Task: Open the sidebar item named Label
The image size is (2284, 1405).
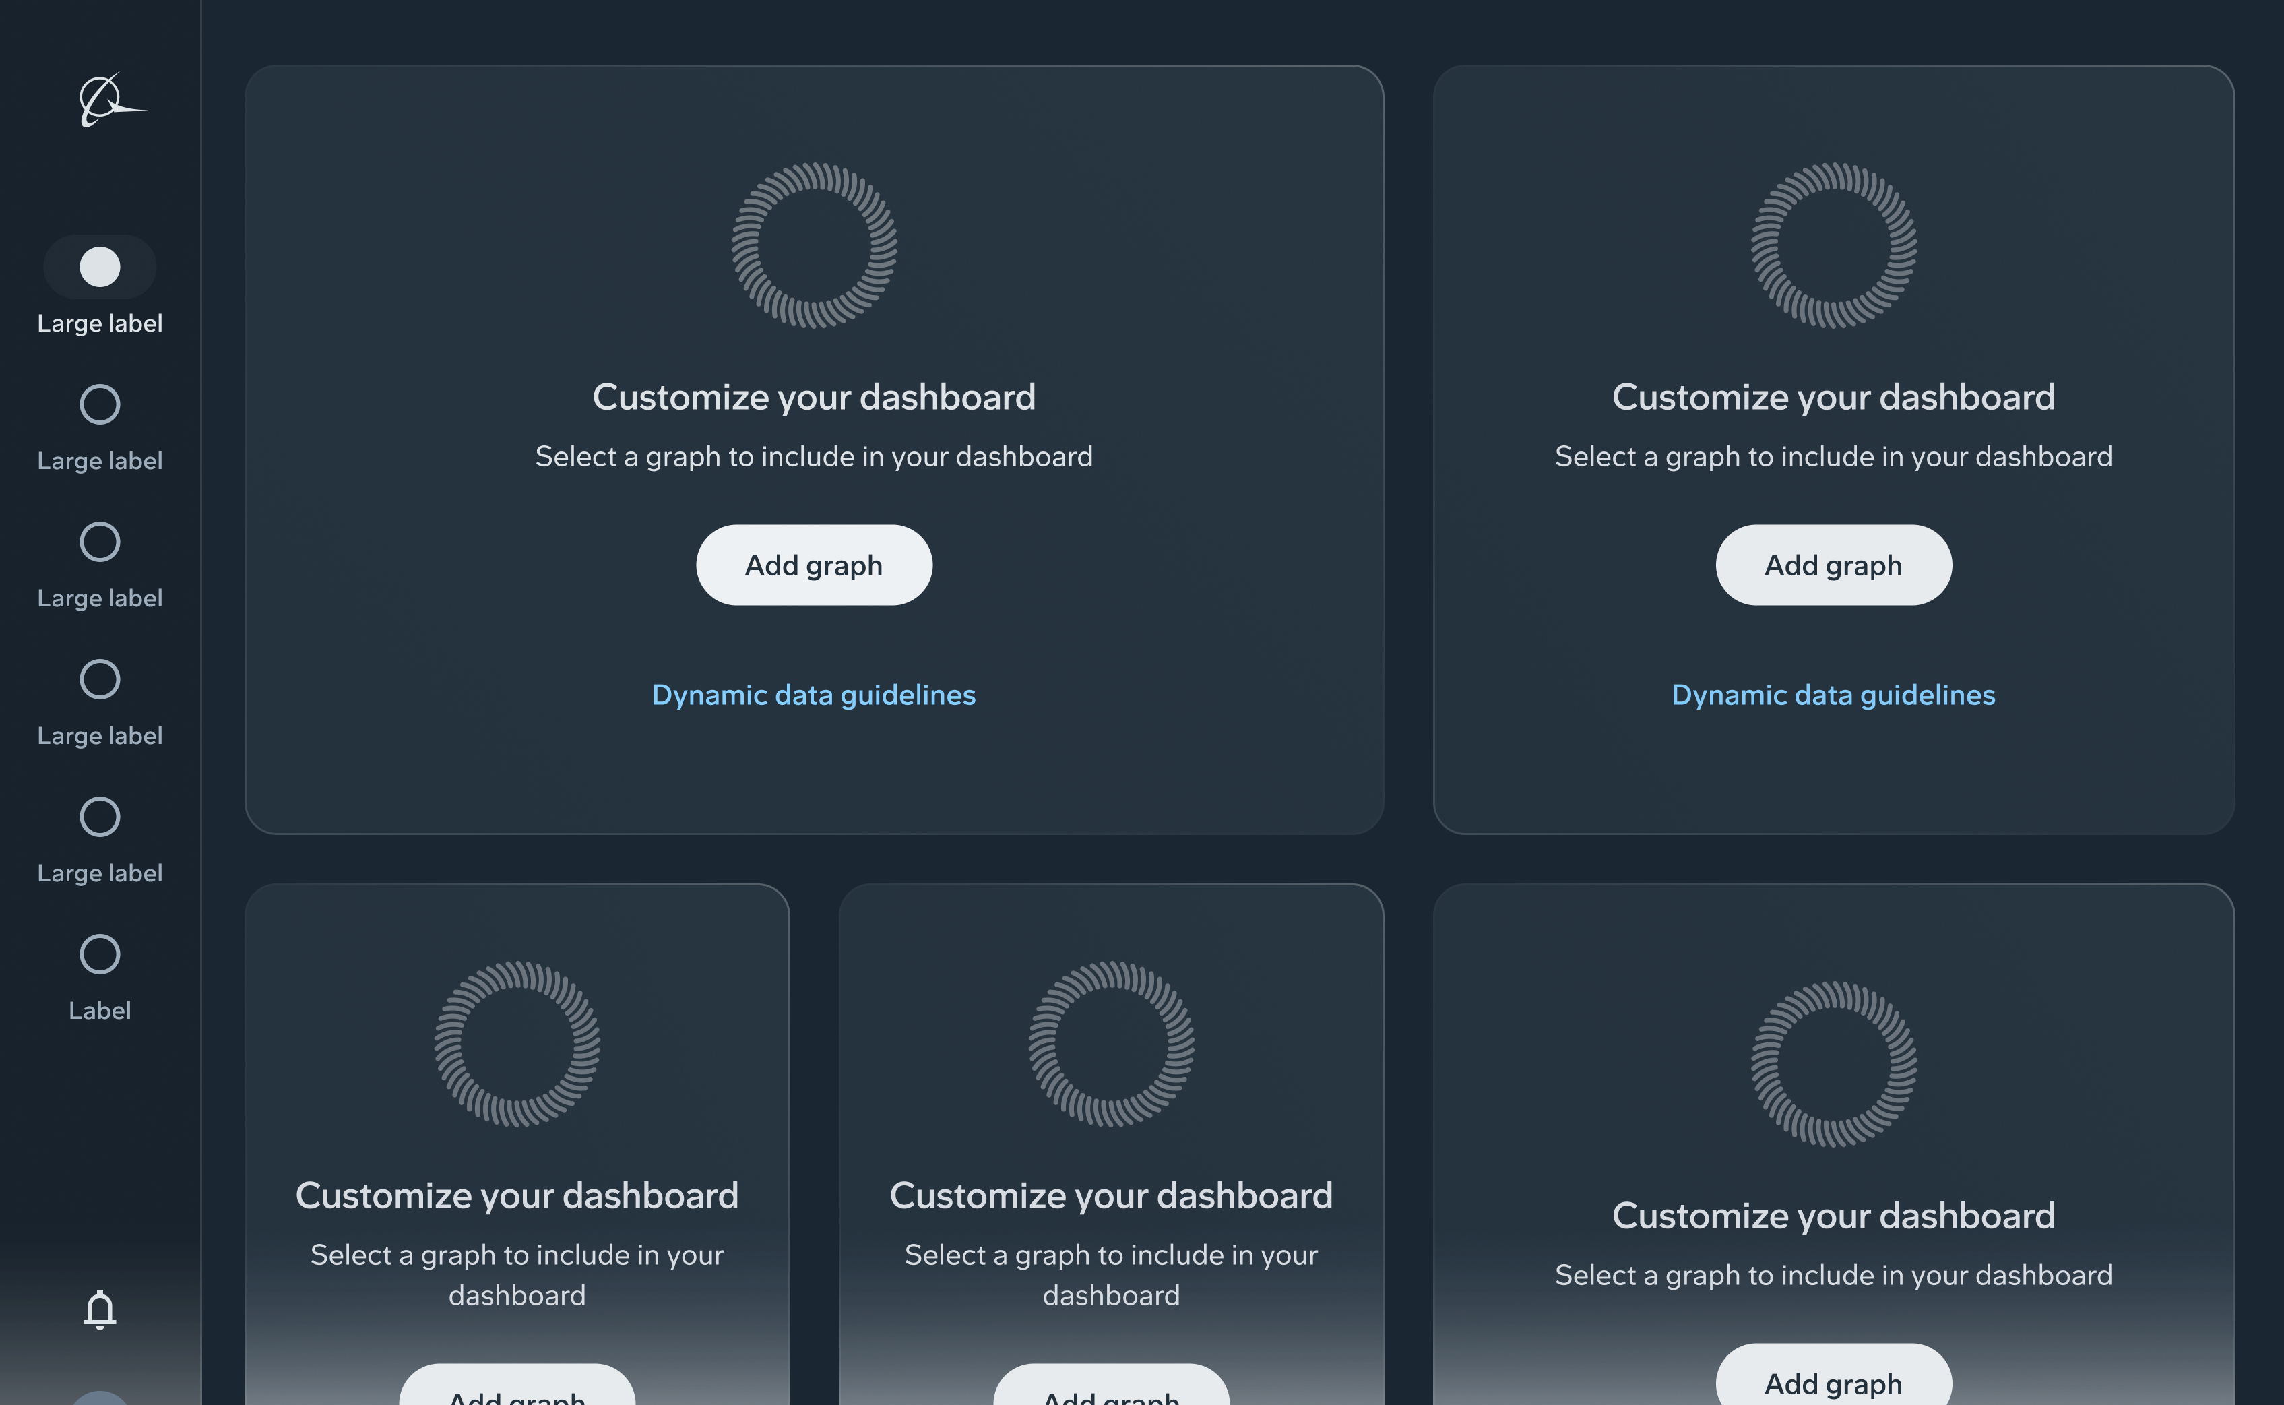Action: click(x=100, y=956)
